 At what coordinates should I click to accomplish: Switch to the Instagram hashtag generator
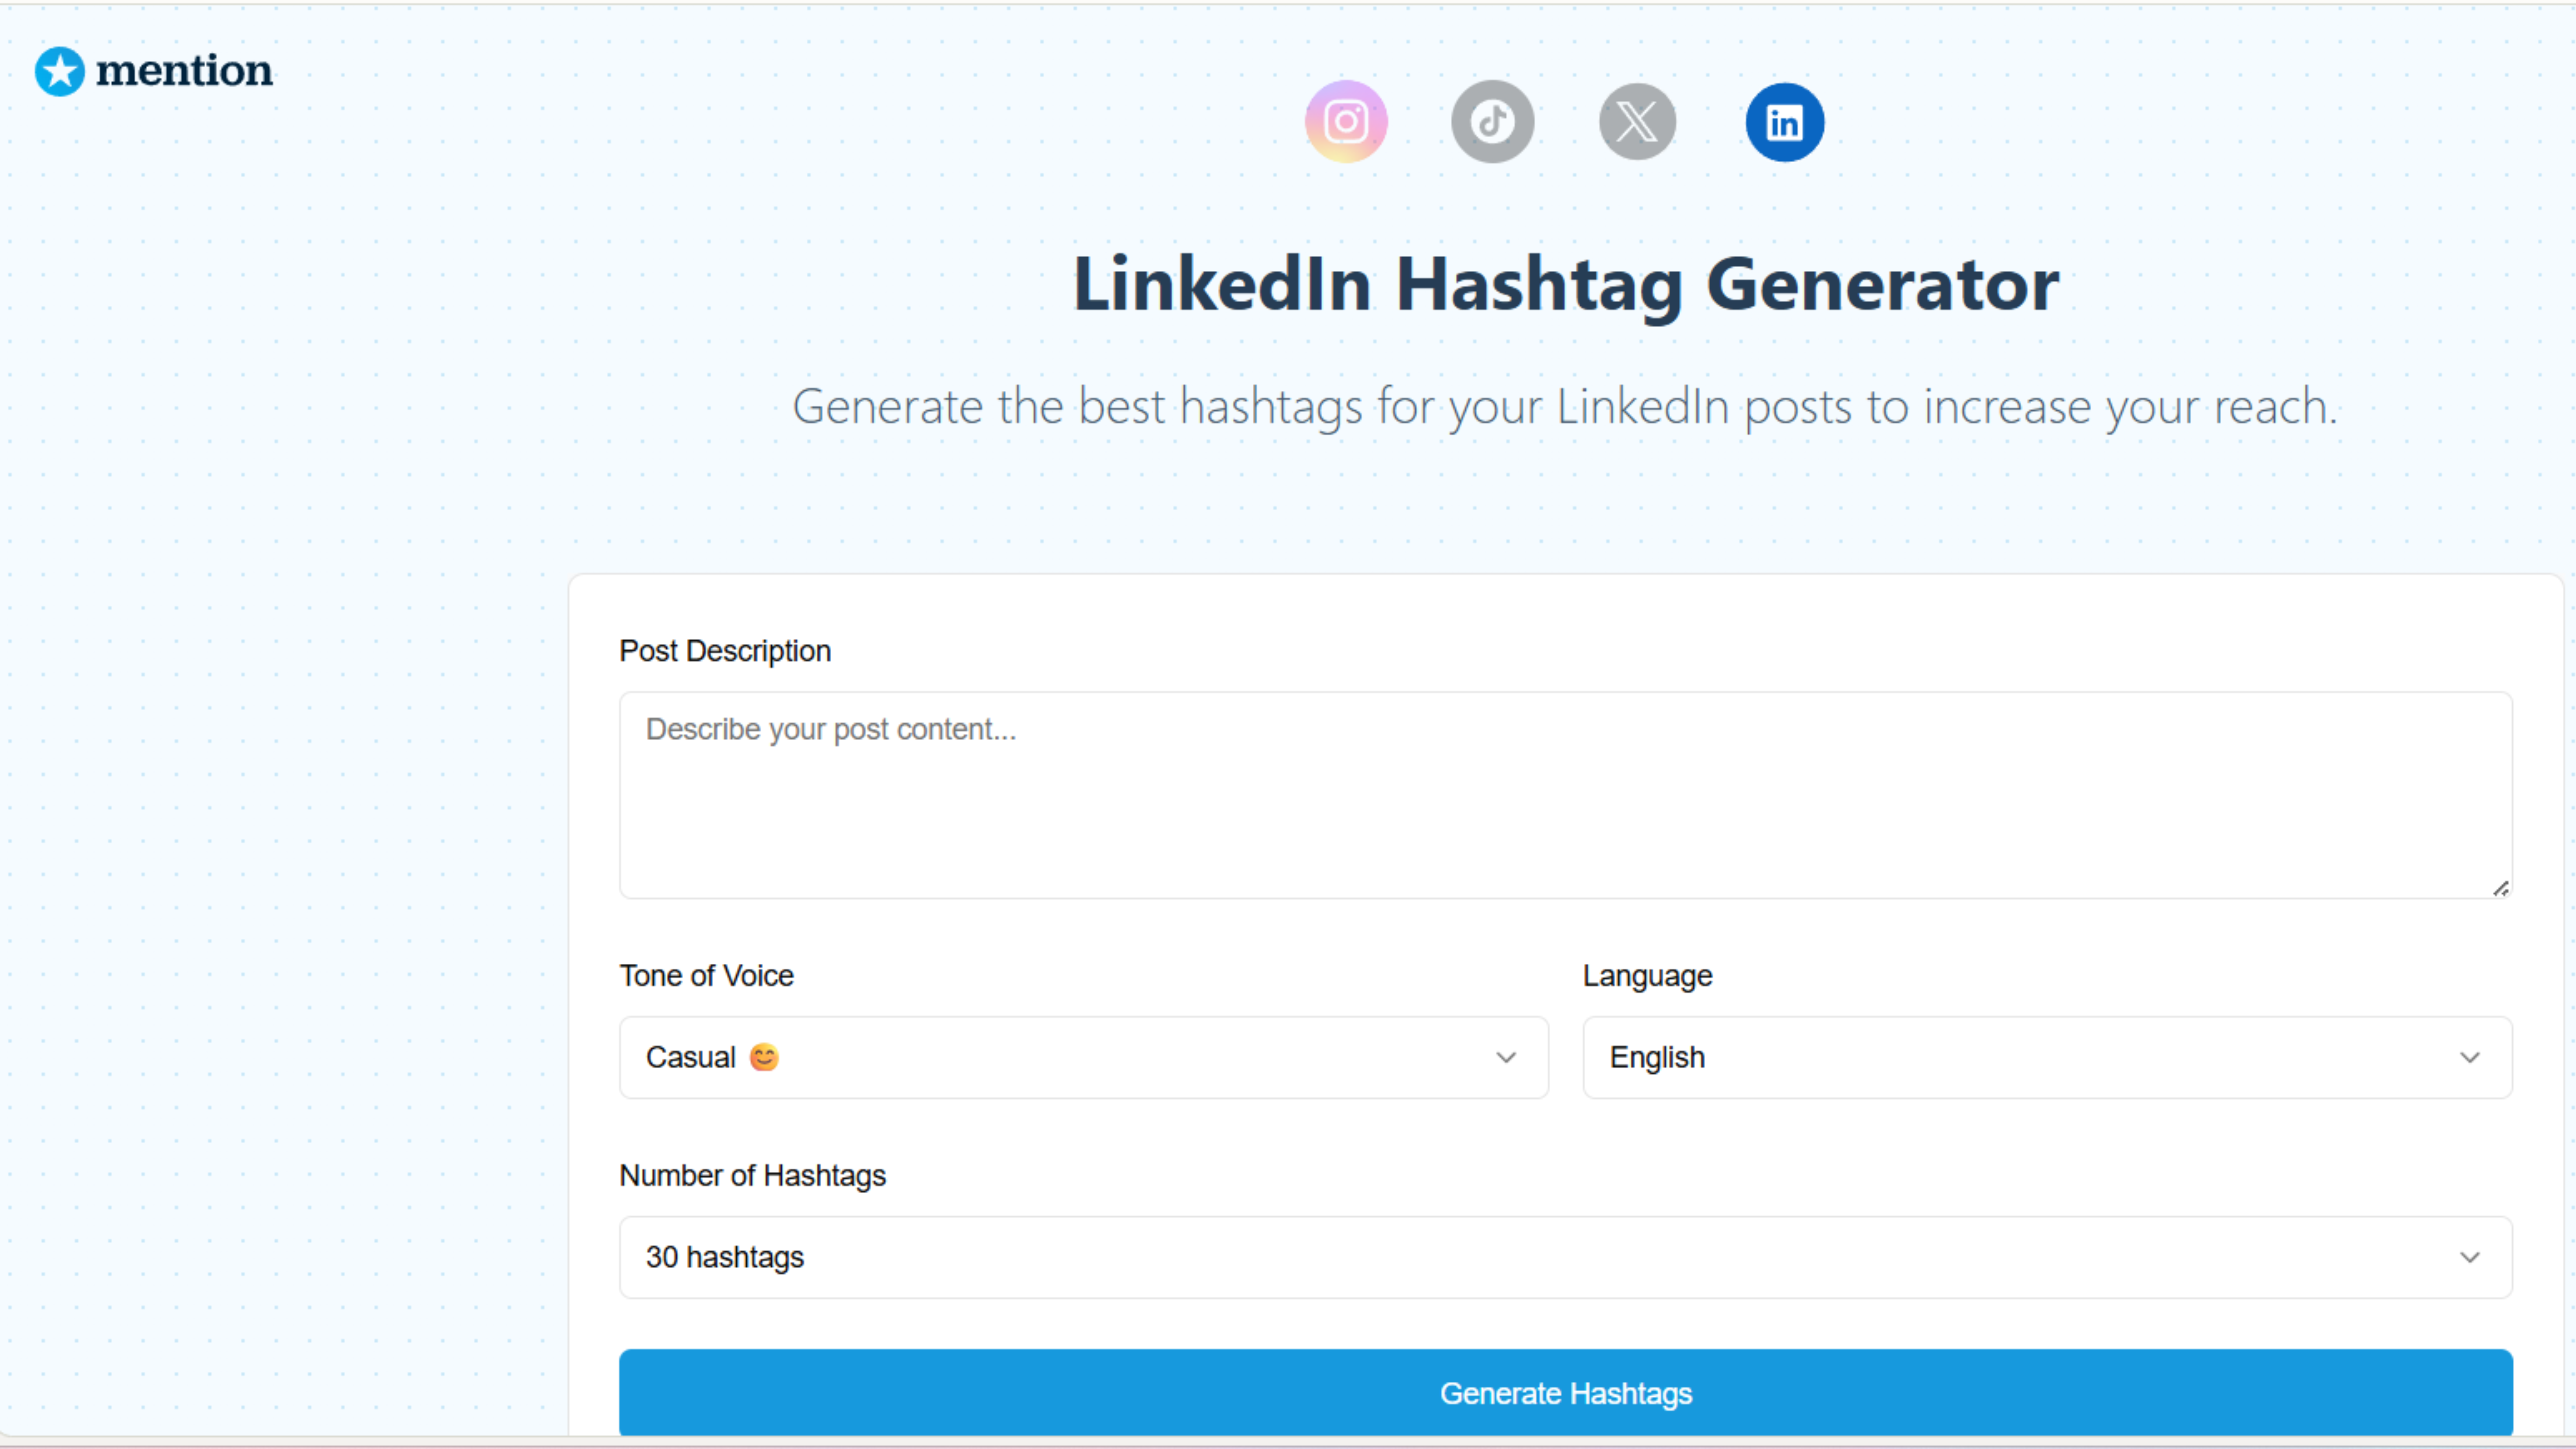pos(1346,122)
